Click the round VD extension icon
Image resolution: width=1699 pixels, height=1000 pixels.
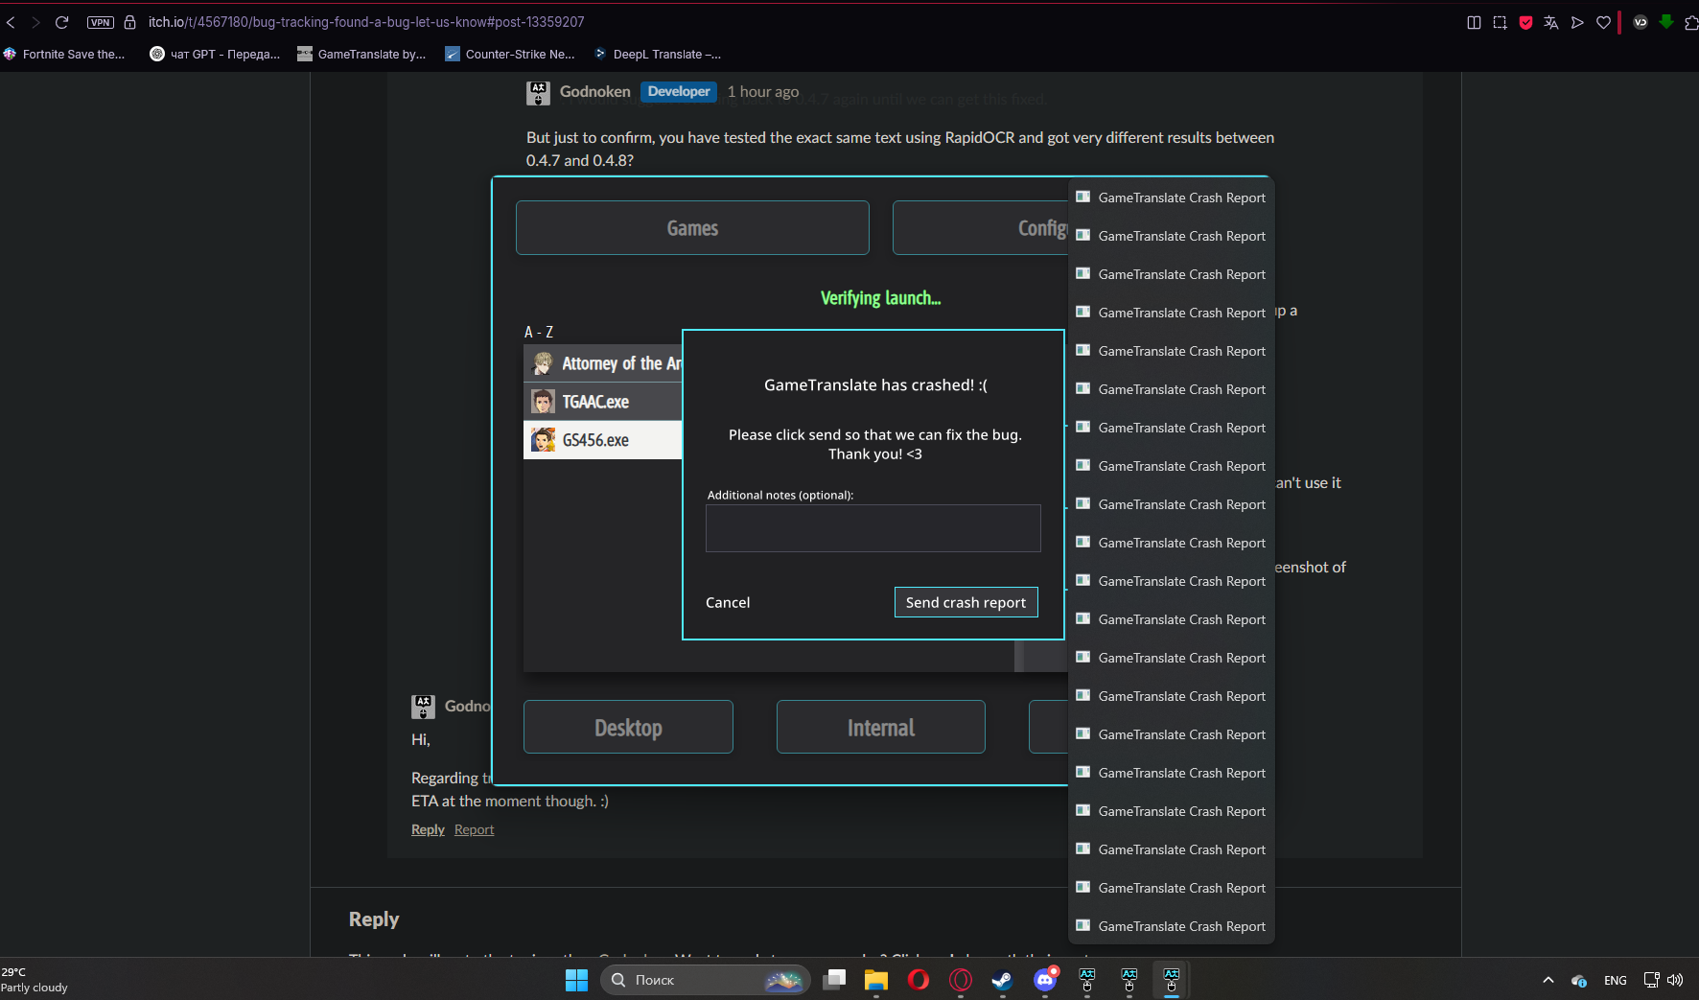(x=1641, y=22)
